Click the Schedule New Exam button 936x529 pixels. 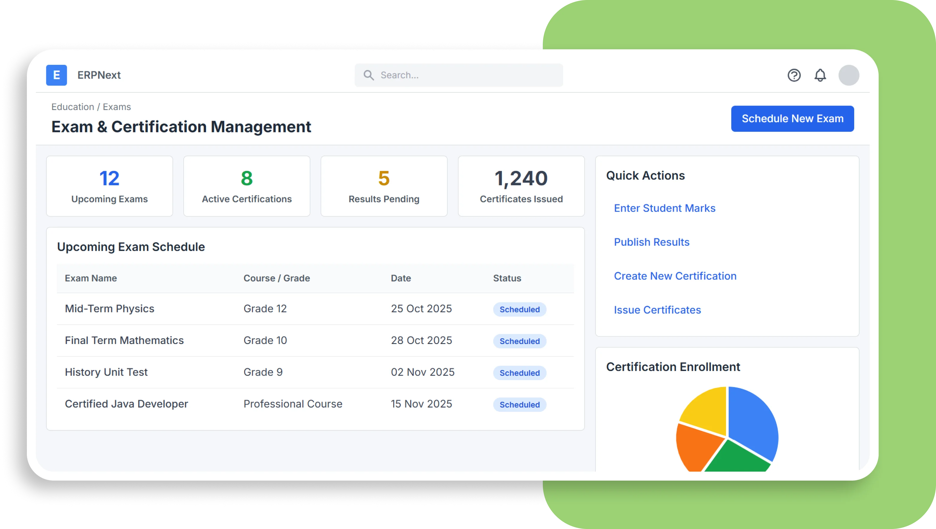point(792,118)
